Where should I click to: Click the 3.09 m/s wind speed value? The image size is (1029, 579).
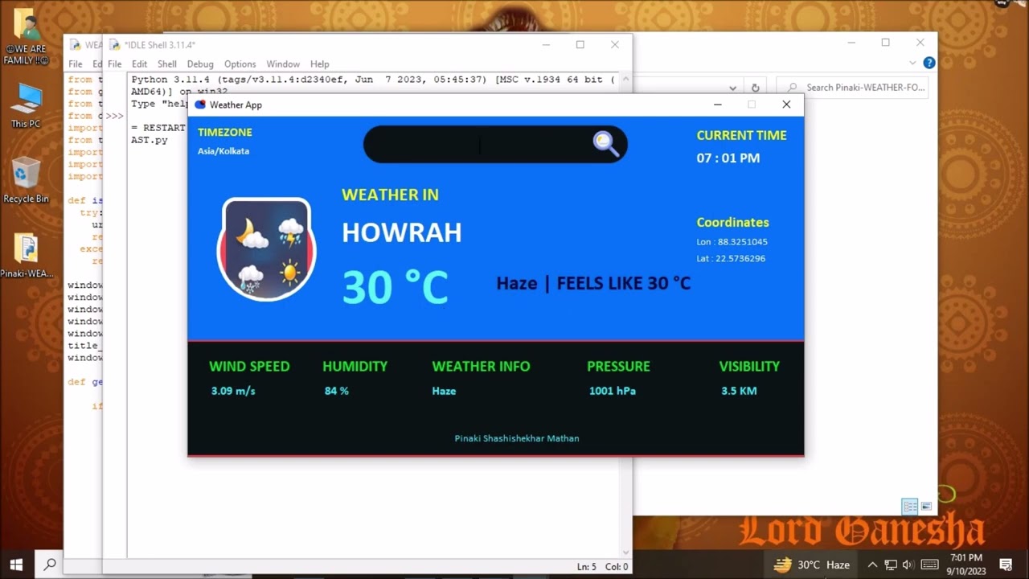233,391
